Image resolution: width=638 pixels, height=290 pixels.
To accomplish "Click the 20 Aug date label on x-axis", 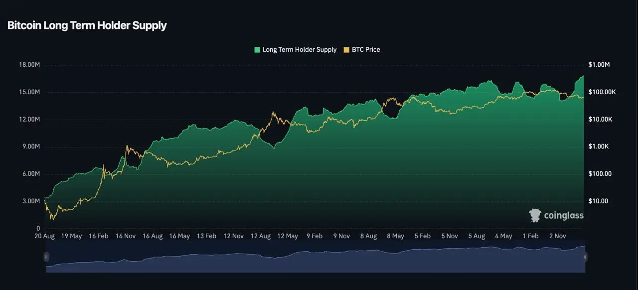I will pos(44,236).
